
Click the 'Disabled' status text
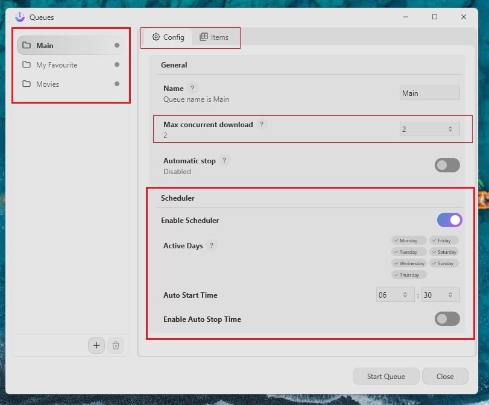[177, 172]
